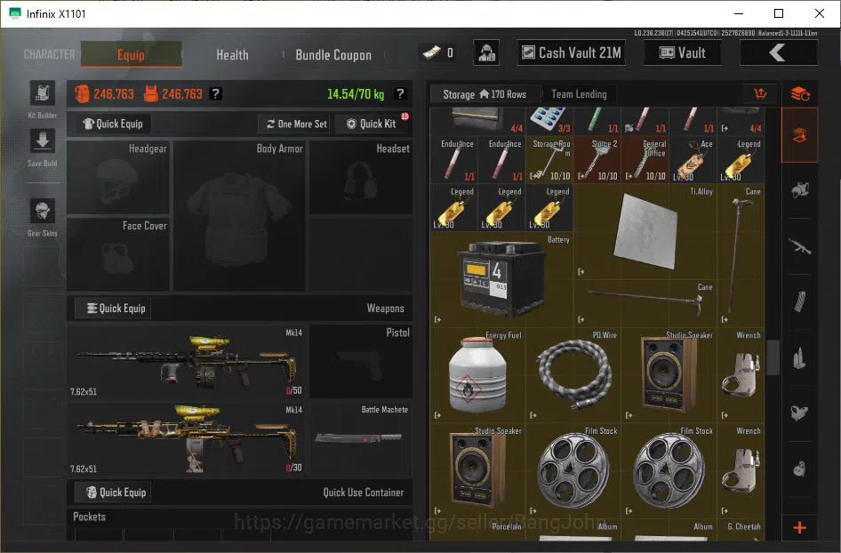Go back using the arrow button
The height and width of the screenshot is (553, 841).
[779, 52]
